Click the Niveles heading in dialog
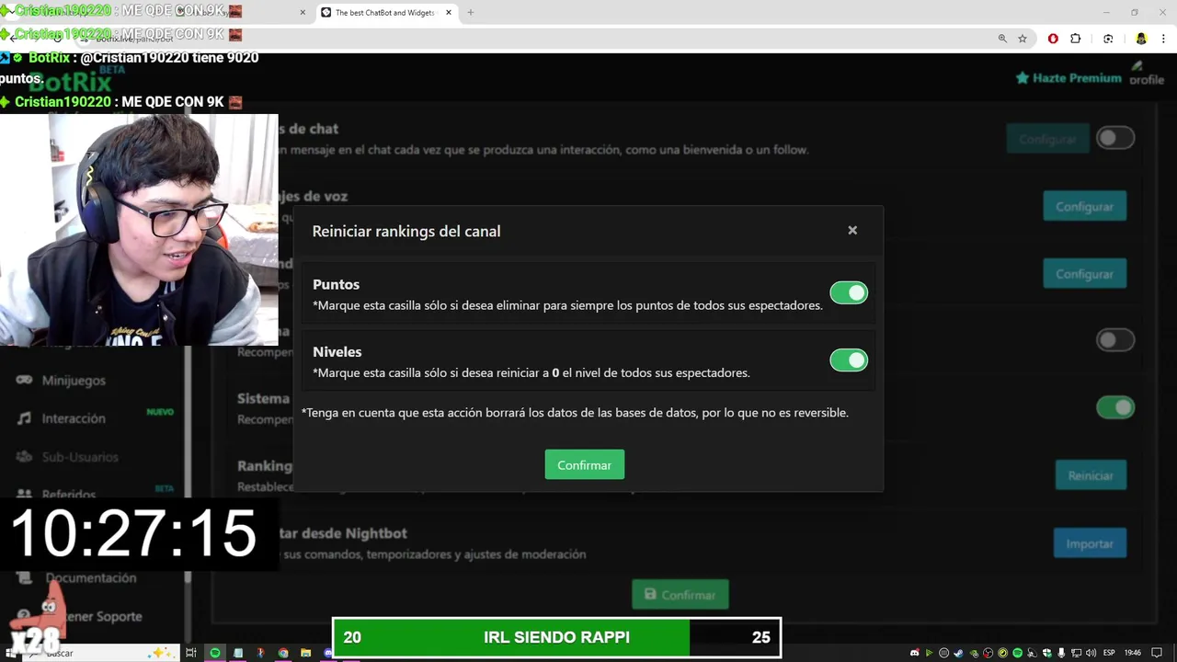The image size is (1177, 662). 337,351
